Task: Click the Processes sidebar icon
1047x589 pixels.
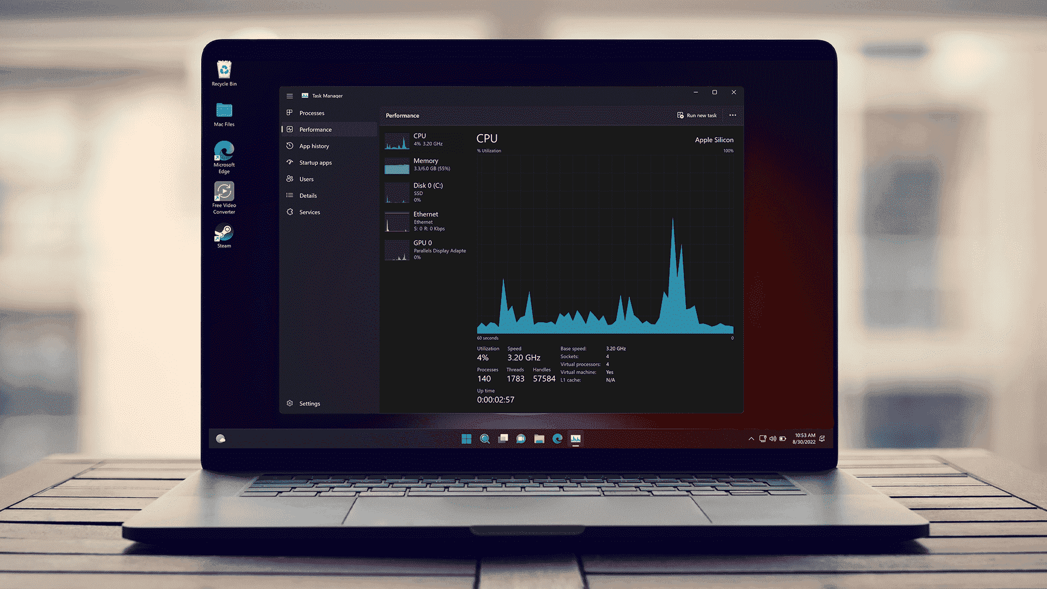Action: tap(290, 112)
